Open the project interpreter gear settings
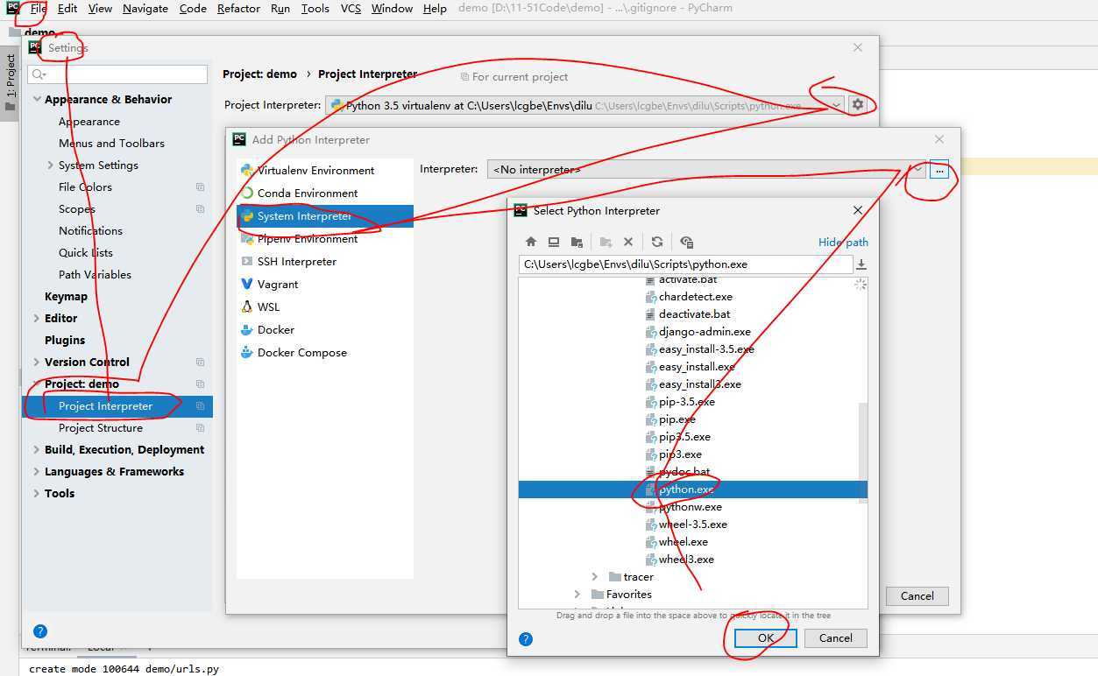The image size is (1098, 676). (x=858, y=105)
